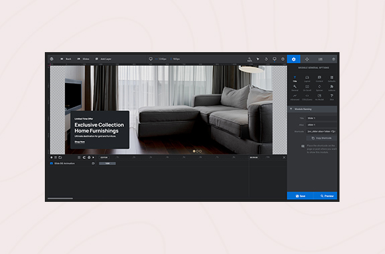
Task: Click the undo history icon
Action: tap(266, 59)
